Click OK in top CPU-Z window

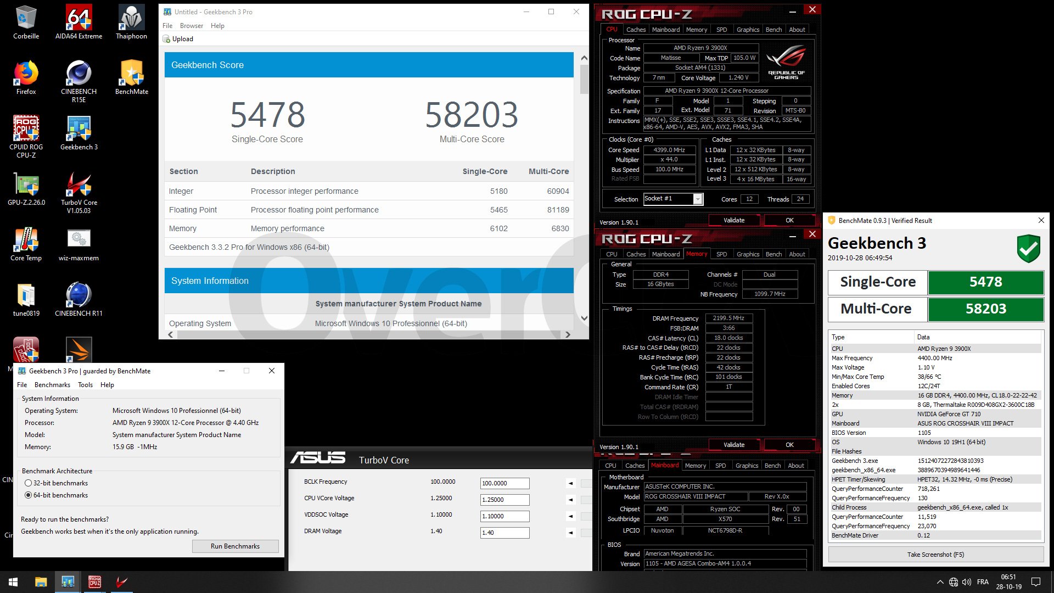tap(789, 220)
